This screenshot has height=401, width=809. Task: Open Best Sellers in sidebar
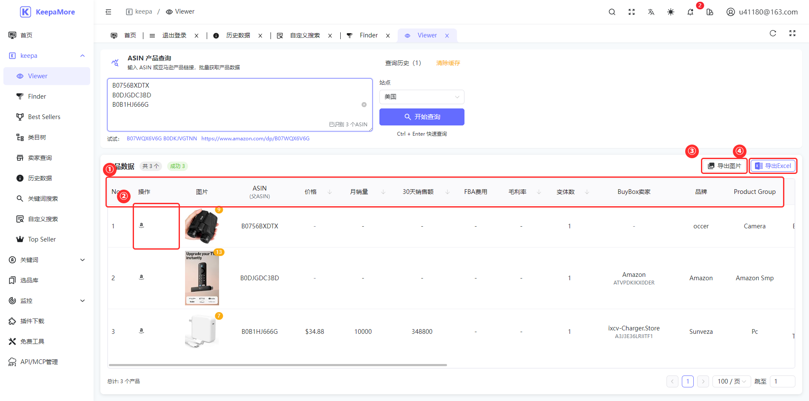point(47,117)
